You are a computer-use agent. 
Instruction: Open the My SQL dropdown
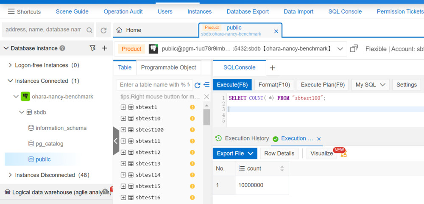point(370,85)
